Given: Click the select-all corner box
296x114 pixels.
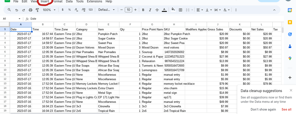Looking at the screenshot, I should click(5, 24).
